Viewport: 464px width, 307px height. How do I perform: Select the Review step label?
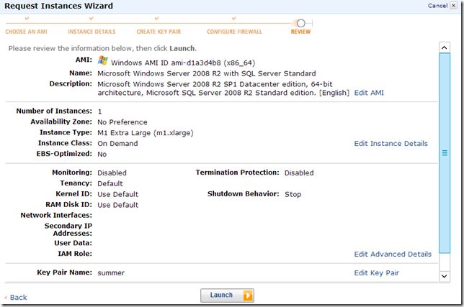[300, 32]
